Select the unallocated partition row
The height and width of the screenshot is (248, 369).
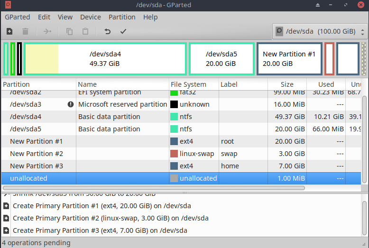pyautogui.click(x=181, y=178)
